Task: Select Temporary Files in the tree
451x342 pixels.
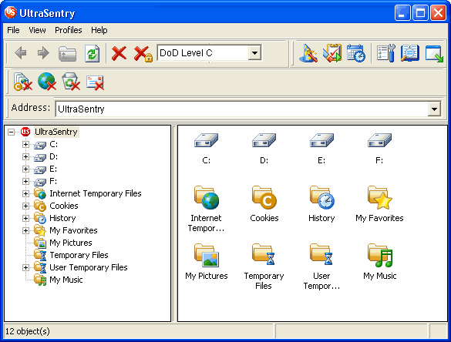Action: (79, 255)
